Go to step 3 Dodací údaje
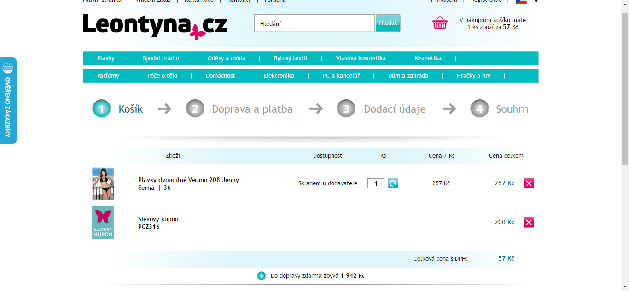The image size is (629, 291). 381,109
